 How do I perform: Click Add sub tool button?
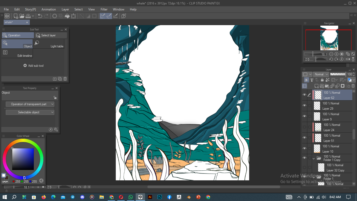click(33, 66)
